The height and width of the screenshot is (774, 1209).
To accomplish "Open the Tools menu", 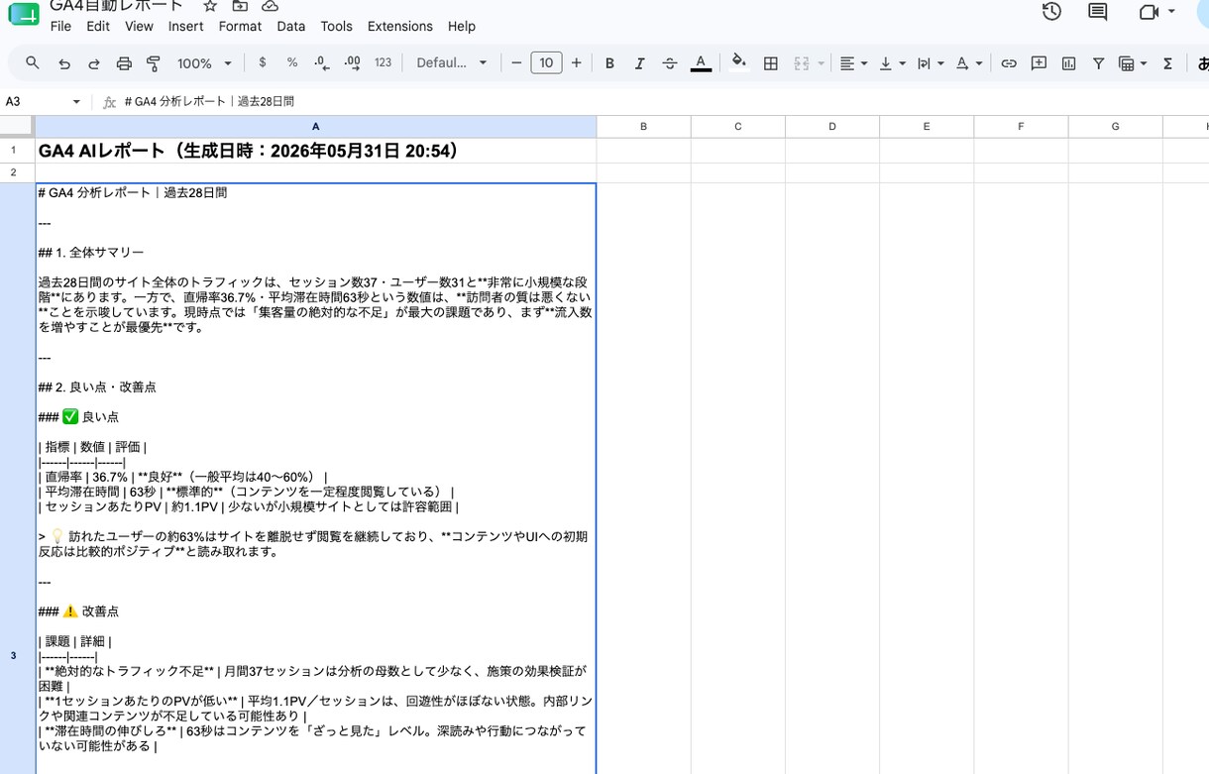I will coord(336,26).
